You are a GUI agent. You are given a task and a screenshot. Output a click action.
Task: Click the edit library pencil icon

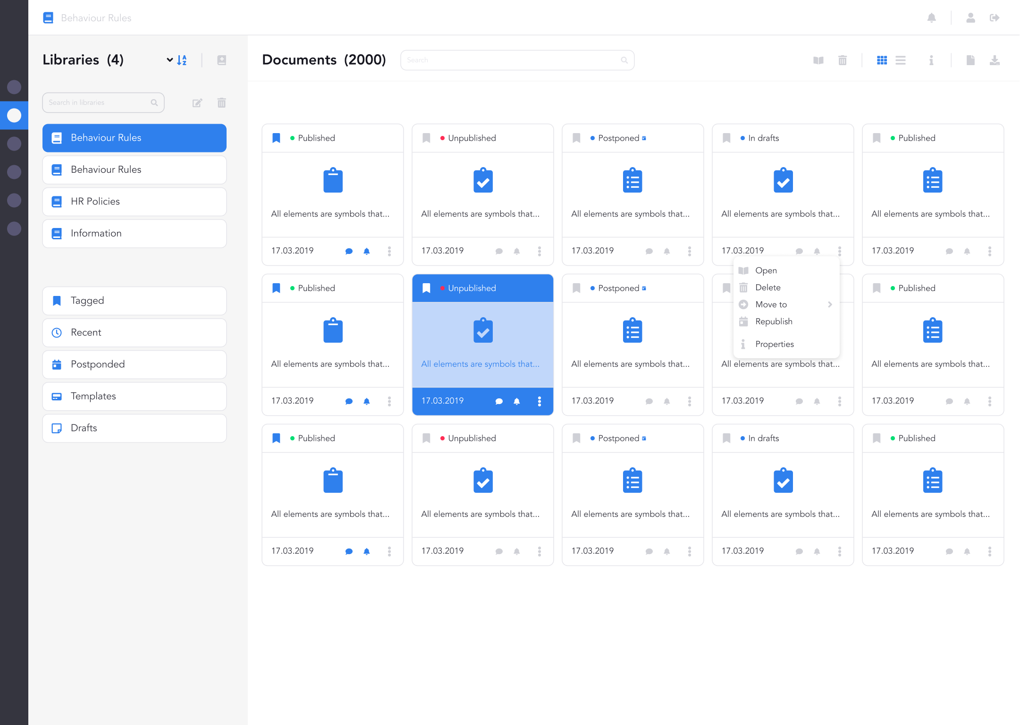pyautogui.click(x=197, y=103)
